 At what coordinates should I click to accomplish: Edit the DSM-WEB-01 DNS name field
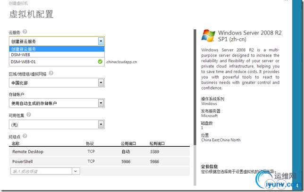57,62
